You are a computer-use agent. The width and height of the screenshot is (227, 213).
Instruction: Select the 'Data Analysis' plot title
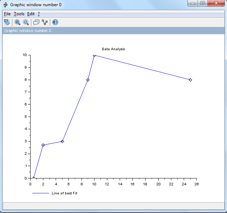click(113, 49)
